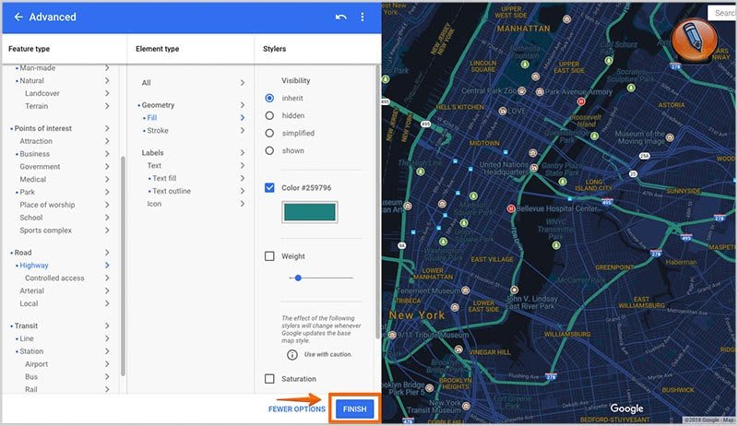Select Airport transit type
Image resolution: width=738 pixels, height=426 pixels.
tap(36, 364)
